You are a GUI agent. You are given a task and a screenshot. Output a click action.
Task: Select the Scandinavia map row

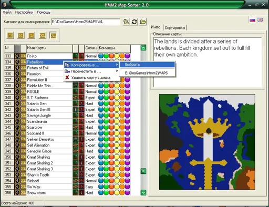click(x=67, y=121)
